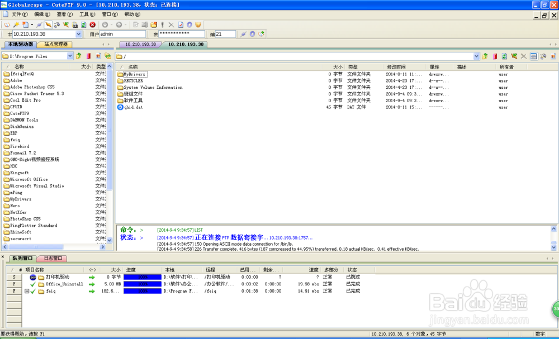Click the grayed upload arrow icon
The image size is (559, 339).
[119, 25]
